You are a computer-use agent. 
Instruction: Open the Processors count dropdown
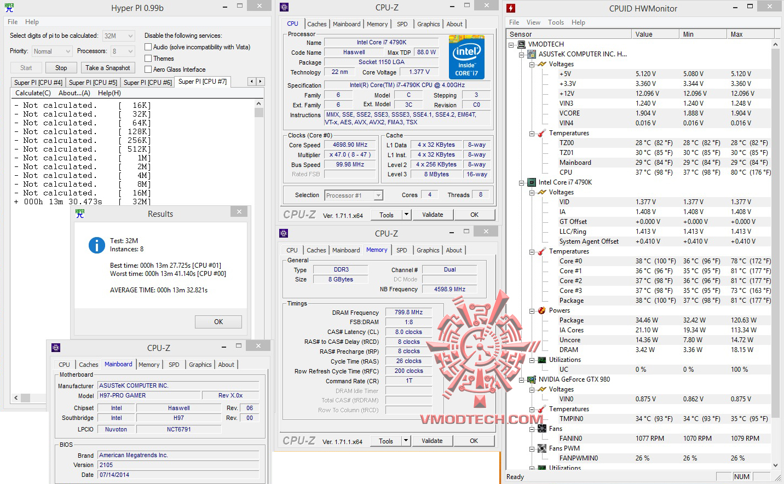123,51
